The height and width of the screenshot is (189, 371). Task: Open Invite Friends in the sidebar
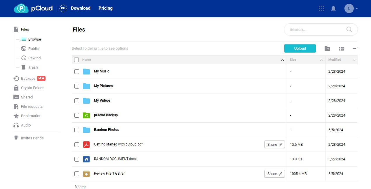[x=32, y=138]
